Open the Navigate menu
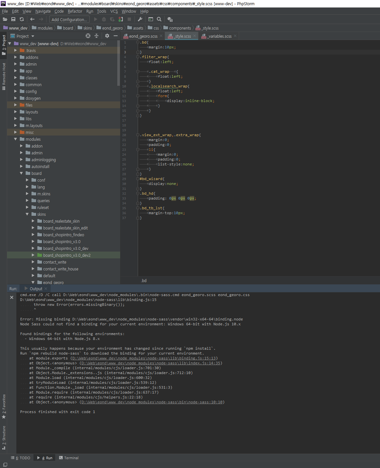The height and width of the screenshot is (468, 380). coord(43,11)
